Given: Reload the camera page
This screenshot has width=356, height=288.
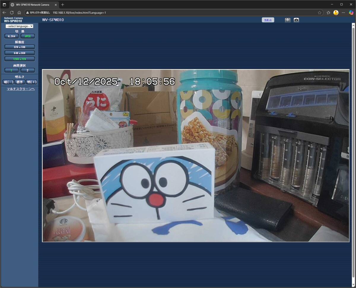Looking at the screenshot, I should point(12,12).
